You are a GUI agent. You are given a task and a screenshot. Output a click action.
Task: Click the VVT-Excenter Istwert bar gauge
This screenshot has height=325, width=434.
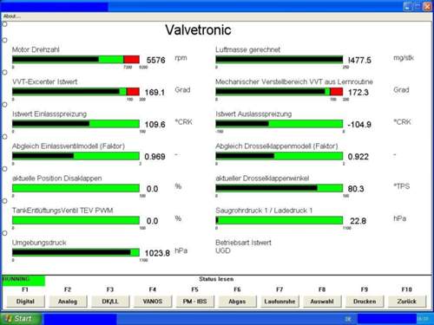(76, 92)
